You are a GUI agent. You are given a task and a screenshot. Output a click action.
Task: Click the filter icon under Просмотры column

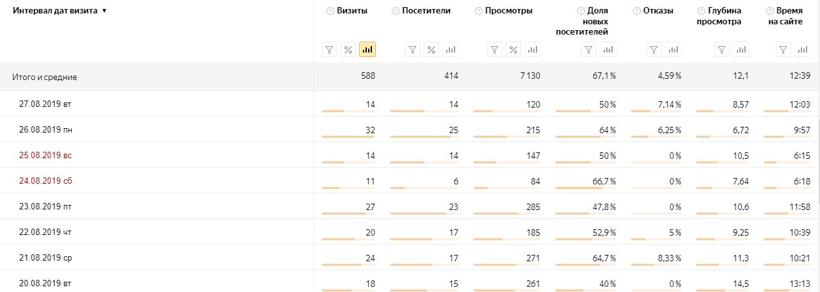(494, 50)
